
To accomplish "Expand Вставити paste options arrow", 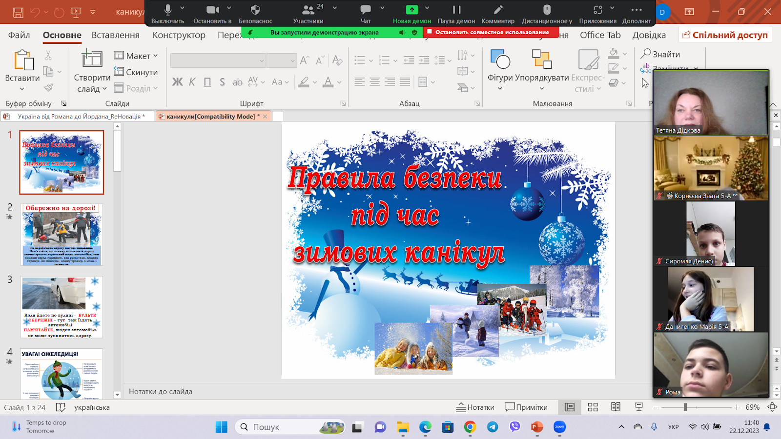I will pyautogui.click(x=22, y=89).
